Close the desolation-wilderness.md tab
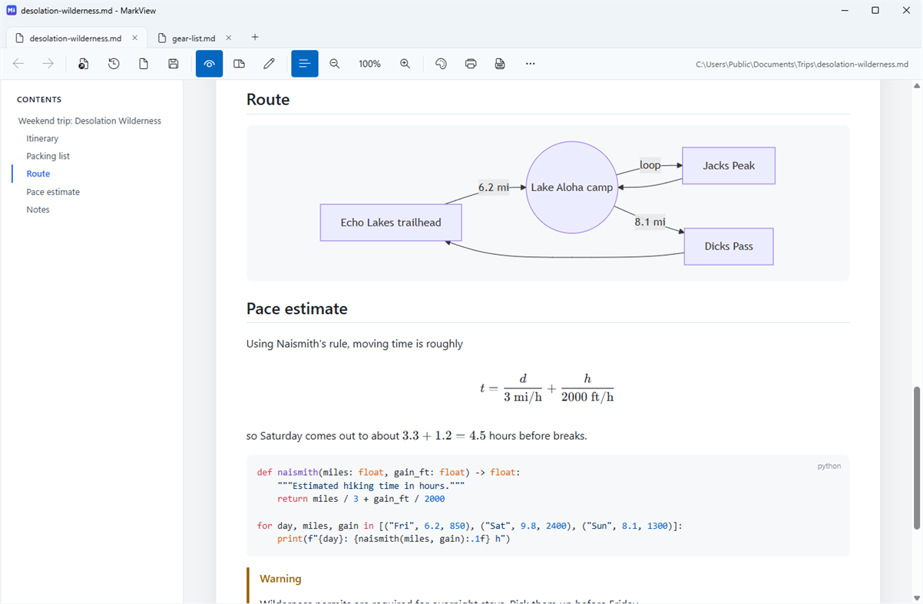The width and height of the screenshot is (923, 604). click(x=135, y=38)
